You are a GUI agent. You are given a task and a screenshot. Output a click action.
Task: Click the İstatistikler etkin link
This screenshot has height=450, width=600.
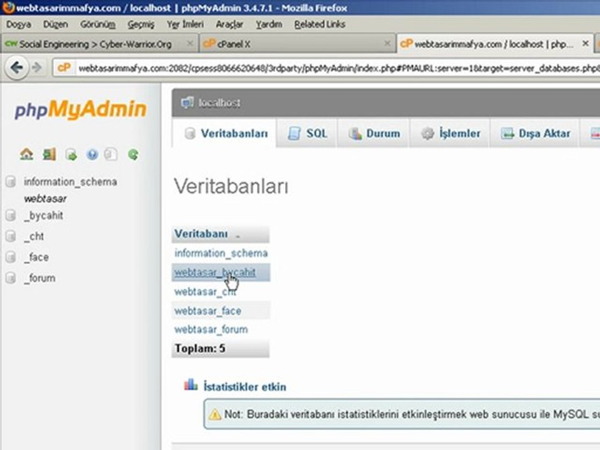(x=245, y=387)
